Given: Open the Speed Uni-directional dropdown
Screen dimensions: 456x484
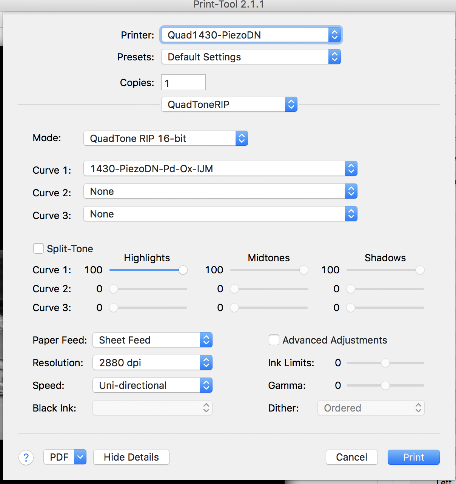Looking at the screenshot, I should coord(153,385).
